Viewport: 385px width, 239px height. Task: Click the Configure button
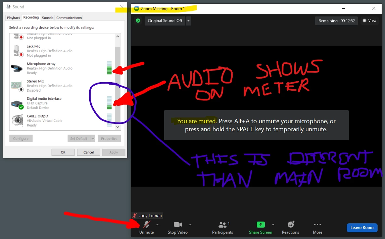click(x=21, y=139)
